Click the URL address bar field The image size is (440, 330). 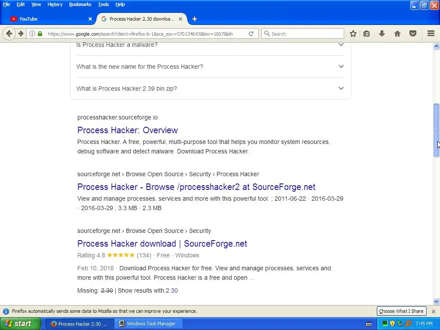[x=142, y=34]
